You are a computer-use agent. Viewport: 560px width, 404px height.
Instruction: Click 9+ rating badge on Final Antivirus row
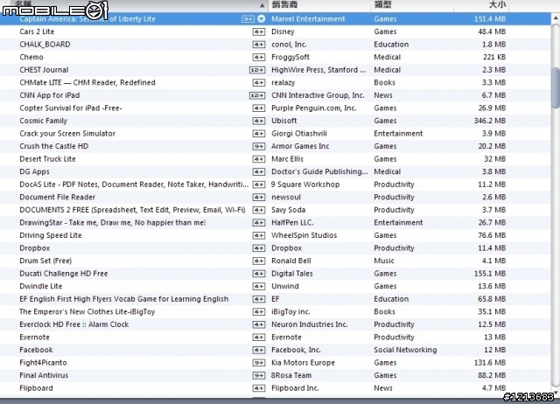(259, 375)
